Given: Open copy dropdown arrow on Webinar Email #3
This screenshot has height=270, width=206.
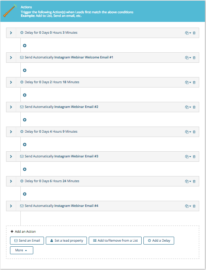Looking at the screenshot, I should point(190,157).
